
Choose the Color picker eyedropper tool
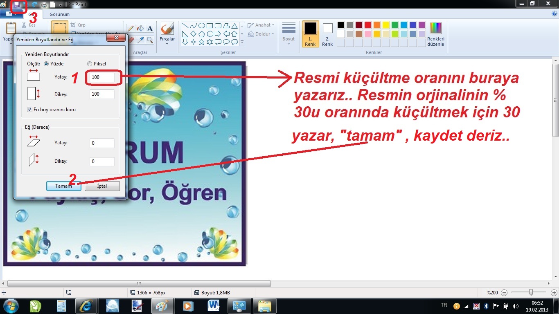(x=140, y=40)
